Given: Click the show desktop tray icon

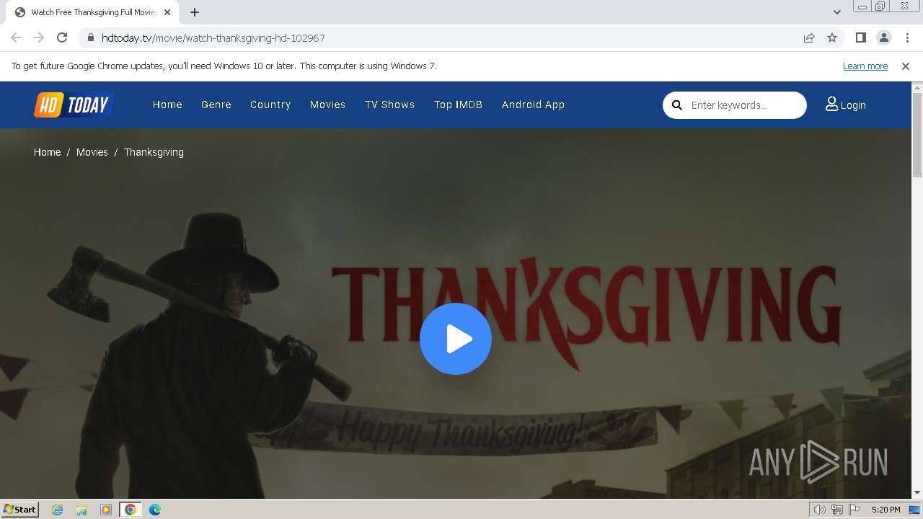Looking at the screenshot, I should coord(914,510).
